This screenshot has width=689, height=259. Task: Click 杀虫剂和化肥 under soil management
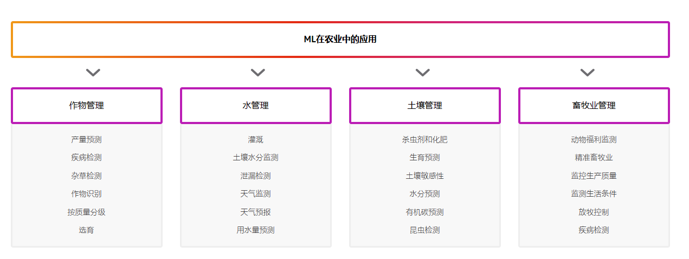[x=424, y=139]
